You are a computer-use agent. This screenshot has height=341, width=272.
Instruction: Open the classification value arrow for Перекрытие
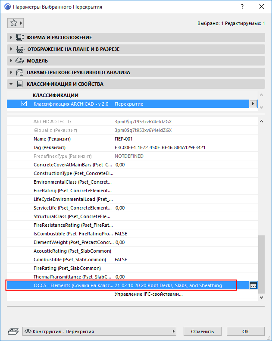tap(253, 104)
